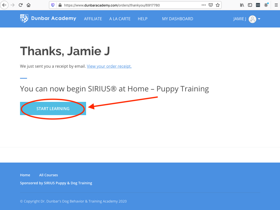Show site security info via padlock icon
The width and height of the screenshot is (280, 210).
[60, 5]
